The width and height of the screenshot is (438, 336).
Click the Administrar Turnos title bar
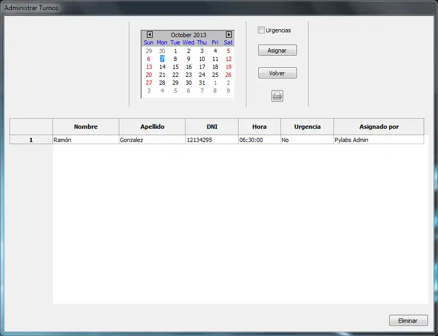click(219, 8)
